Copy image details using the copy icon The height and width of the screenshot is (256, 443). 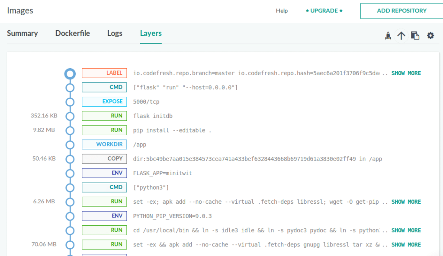[415, 35]
